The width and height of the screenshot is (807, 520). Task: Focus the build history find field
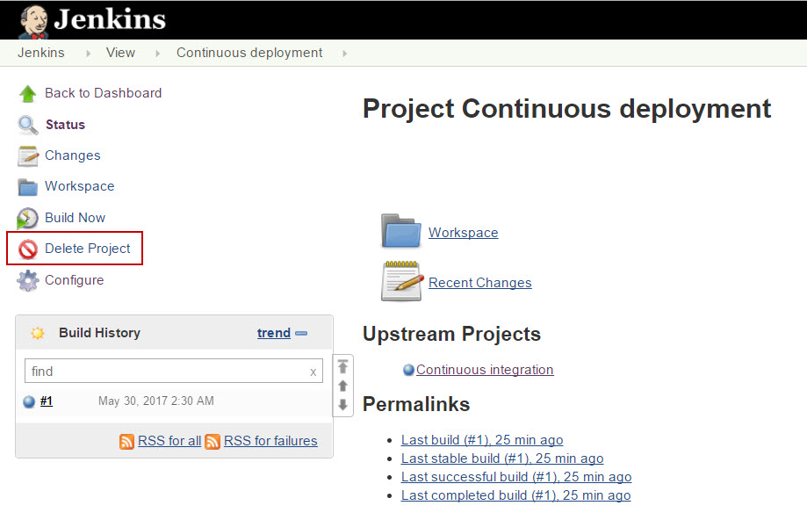[167, 372]
